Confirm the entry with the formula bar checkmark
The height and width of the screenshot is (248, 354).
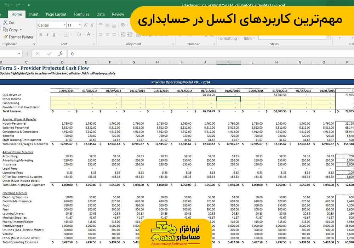(x=49, y=54)
